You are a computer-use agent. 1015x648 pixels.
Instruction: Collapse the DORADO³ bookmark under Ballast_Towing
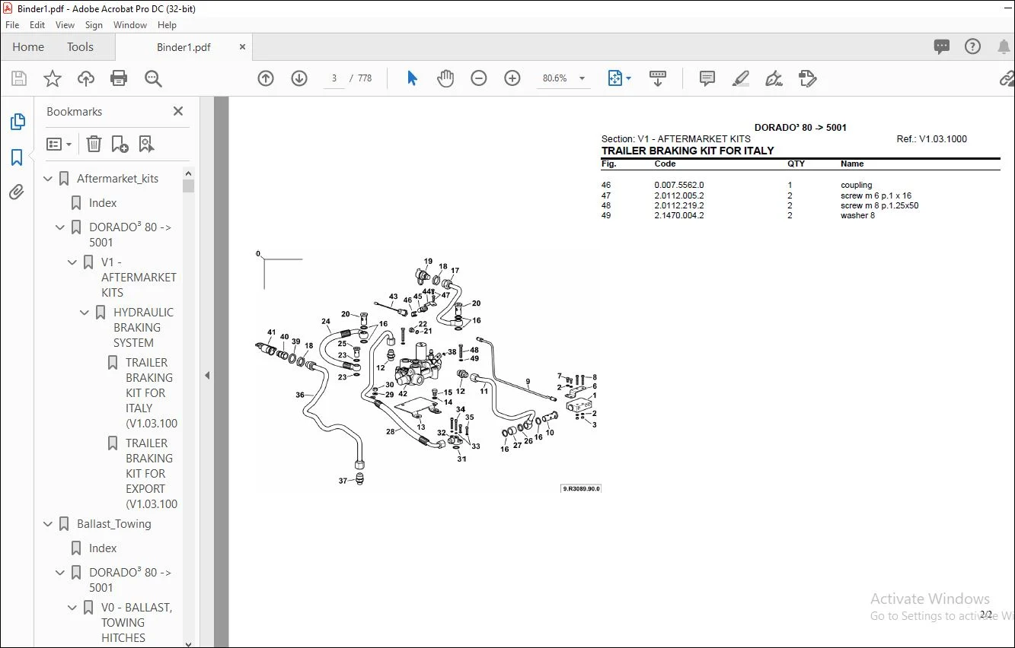click(60, 573)
